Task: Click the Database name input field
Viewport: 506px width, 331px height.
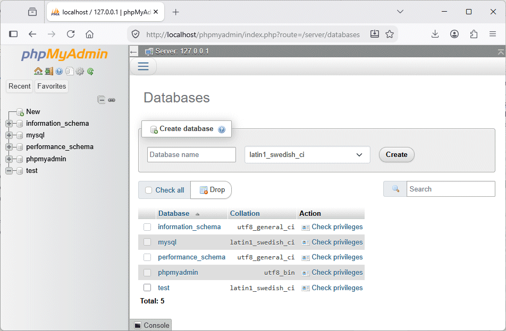Action: 191,155
